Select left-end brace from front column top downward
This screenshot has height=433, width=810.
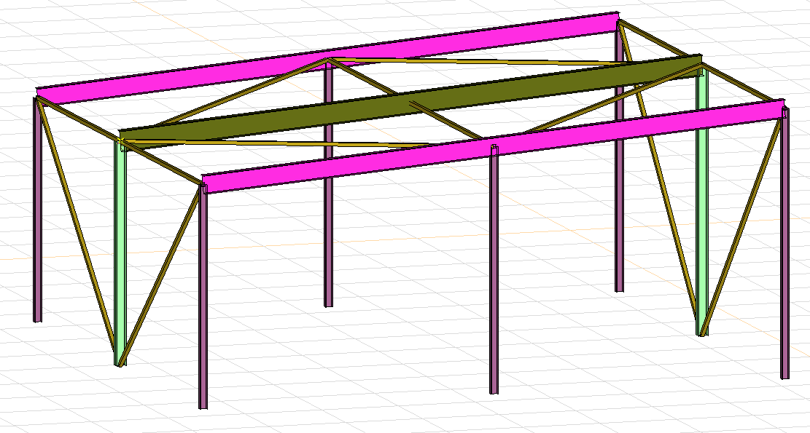click(160, 276)
